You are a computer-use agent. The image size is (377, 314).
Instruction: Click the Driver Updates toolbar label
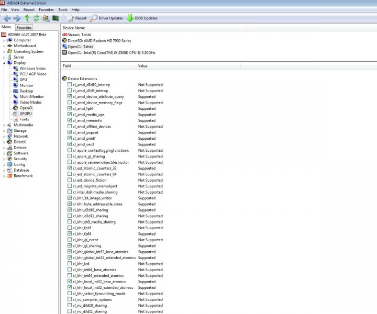110,18
